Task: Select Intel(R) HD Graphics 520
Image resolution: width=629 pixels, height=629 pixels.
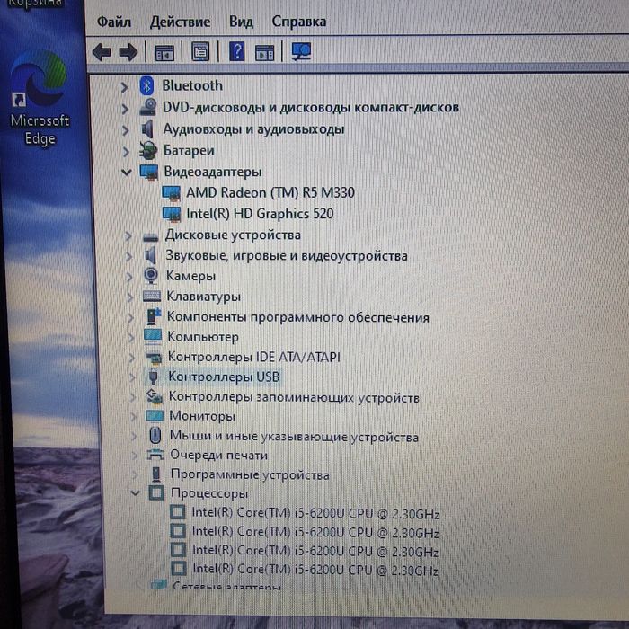Action: point(260,214)
